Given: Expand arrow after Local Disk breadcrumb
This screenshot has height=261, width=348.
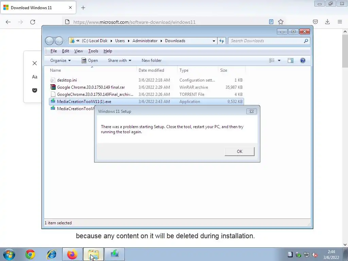Looking at the screenshot, I should (111, 41).
